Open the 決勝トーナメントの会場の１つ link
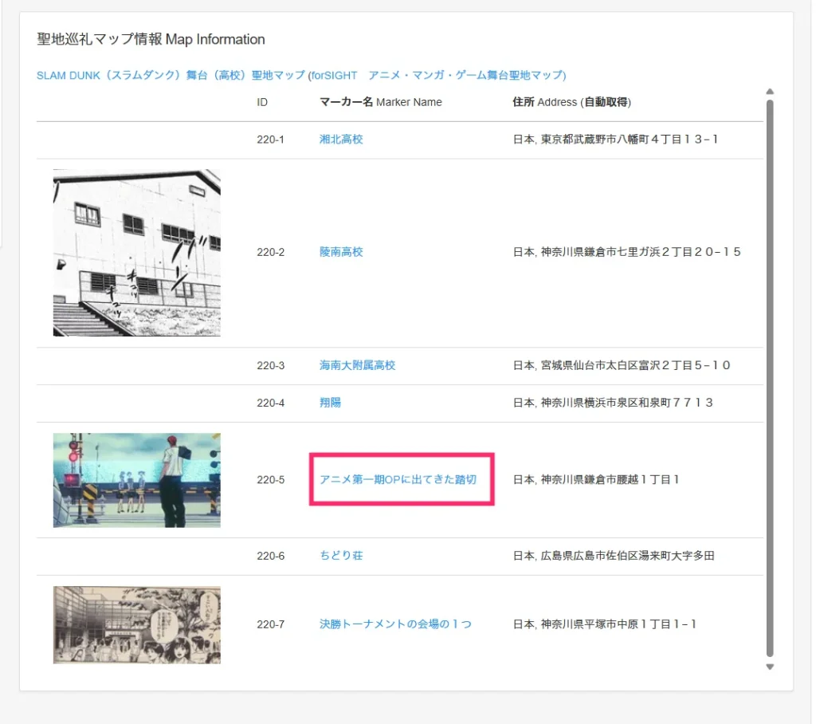 [x=395, y=624]
